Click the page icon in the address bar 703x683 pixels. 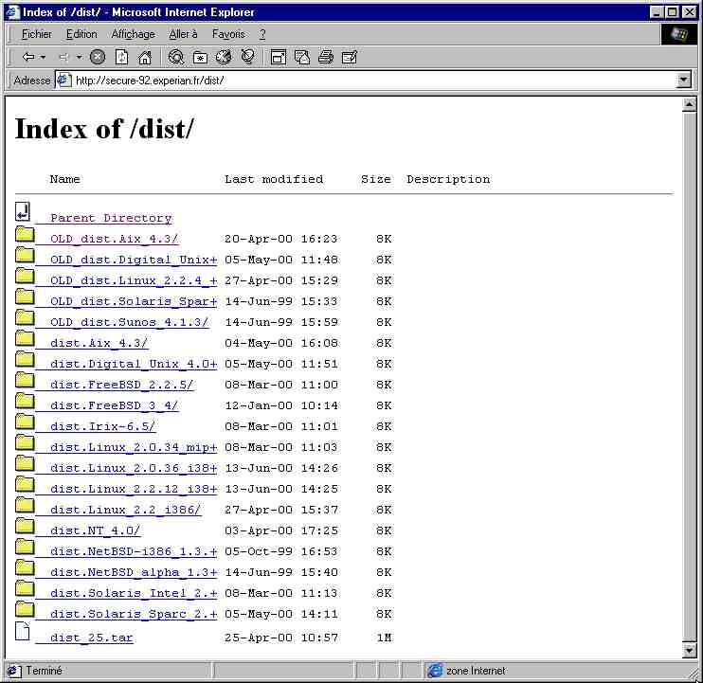64,80
